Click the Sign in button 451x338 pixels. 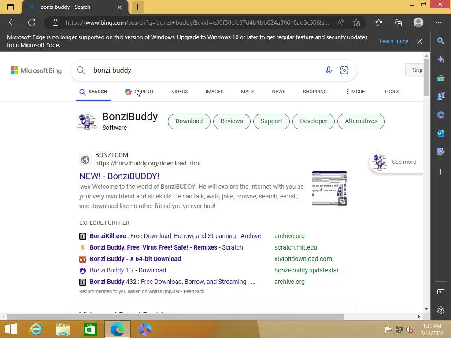414,70
